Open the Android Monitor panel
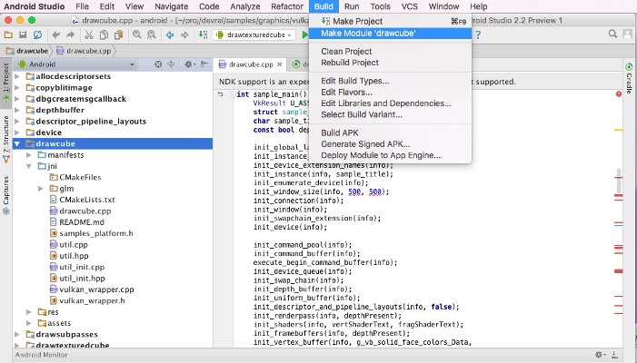Screen dimensions: 637x363 pyautogui.click(x=41, y=355)
